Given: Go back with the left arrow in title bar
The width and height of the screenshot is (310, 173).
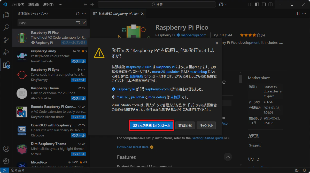Looking at the screenshot, I should [x=86, y=4].
